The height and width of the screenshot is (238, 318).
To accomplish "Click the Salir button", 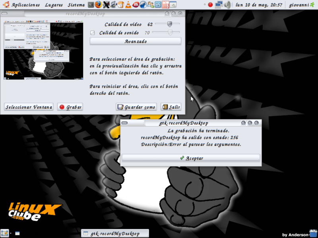I will tap(171, 107).
